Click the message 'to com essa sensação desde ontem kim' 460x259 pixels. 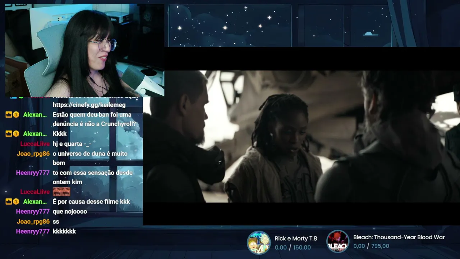point(92,177)
